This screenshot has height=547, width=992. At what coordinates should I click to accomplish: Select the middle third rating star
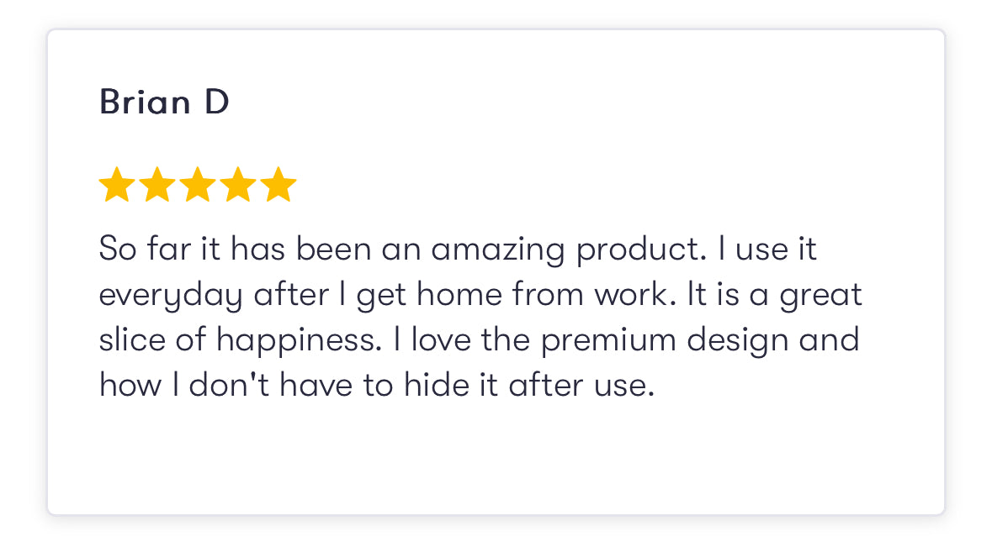197,186
